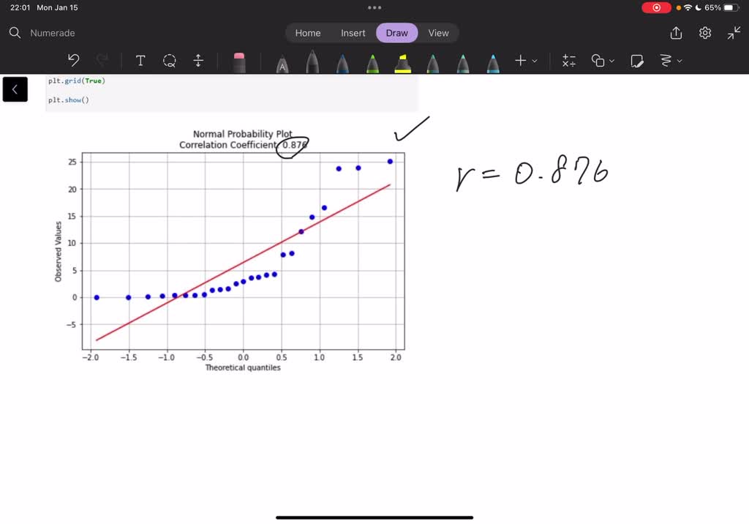
Task: Toggle the Redo action
Action: pos(102,61)
